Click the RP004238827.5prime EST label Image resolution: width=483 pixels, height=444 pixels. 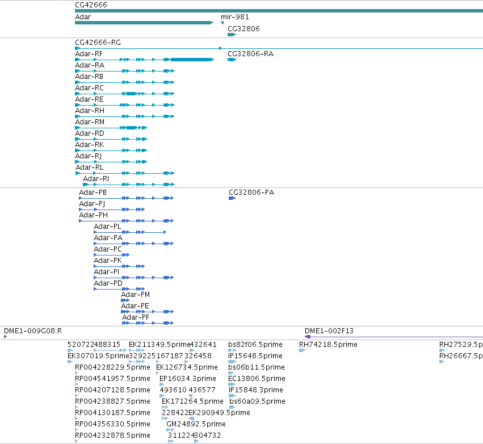112,401
